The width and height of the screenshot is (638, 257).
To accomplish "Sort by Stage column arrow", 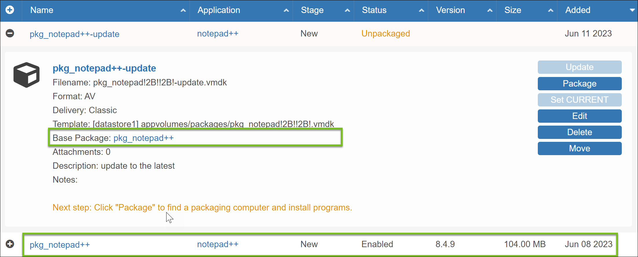I will coord(347,10).
